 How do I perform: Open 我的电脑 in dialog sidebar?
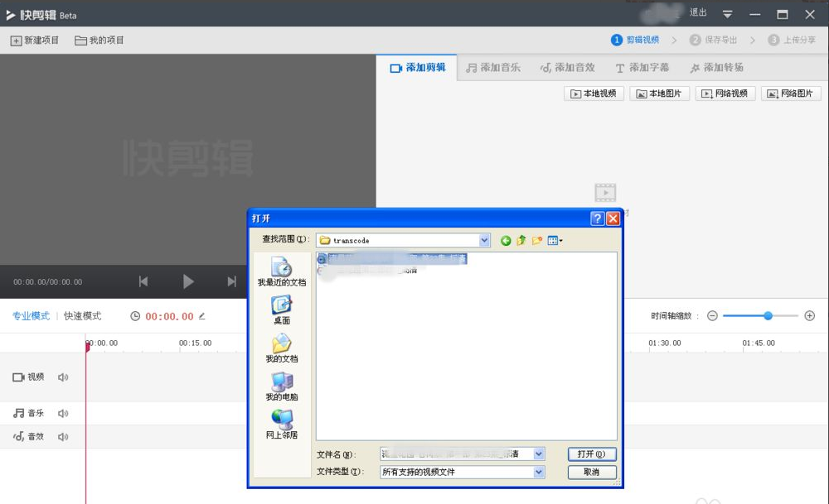coord(282,386)
